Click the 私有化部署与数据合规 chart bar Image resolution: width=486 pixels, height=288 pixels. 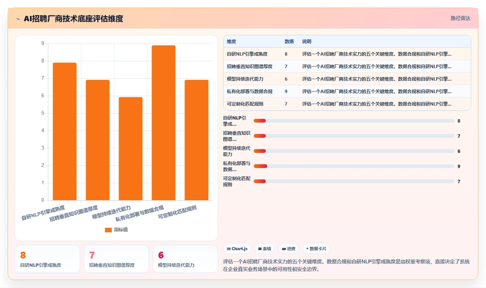coord(164,123)
